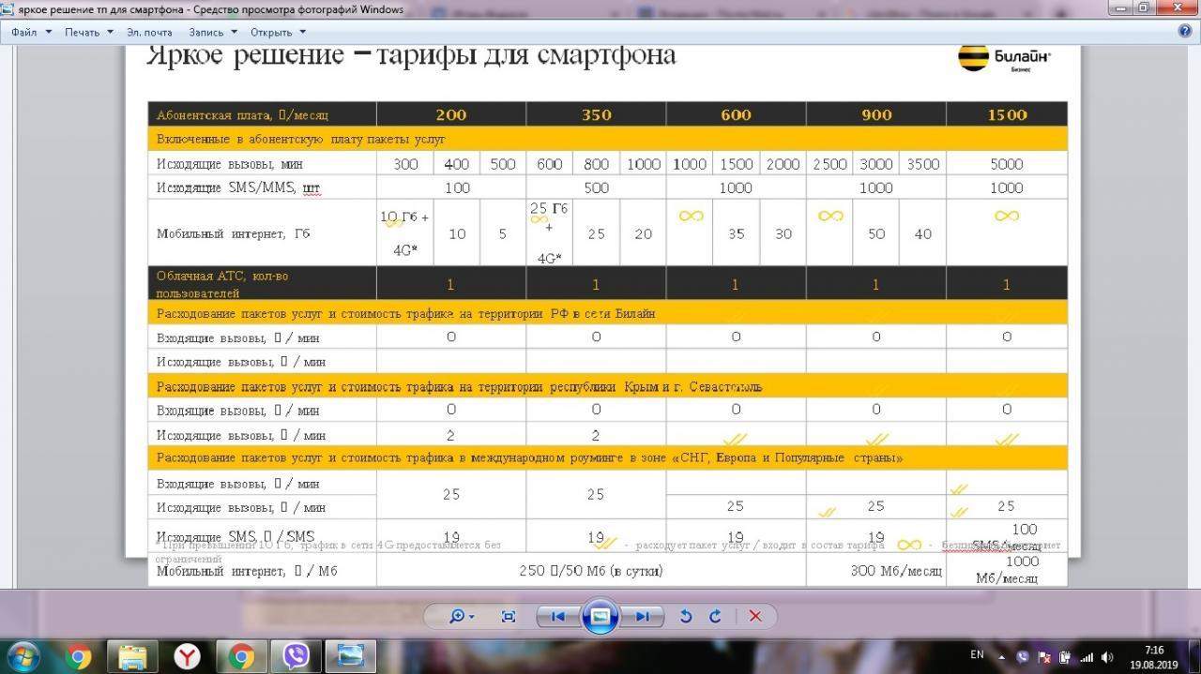
Task: Open first Google Chrome icon on taskbar
Action: tap(80, 656)
